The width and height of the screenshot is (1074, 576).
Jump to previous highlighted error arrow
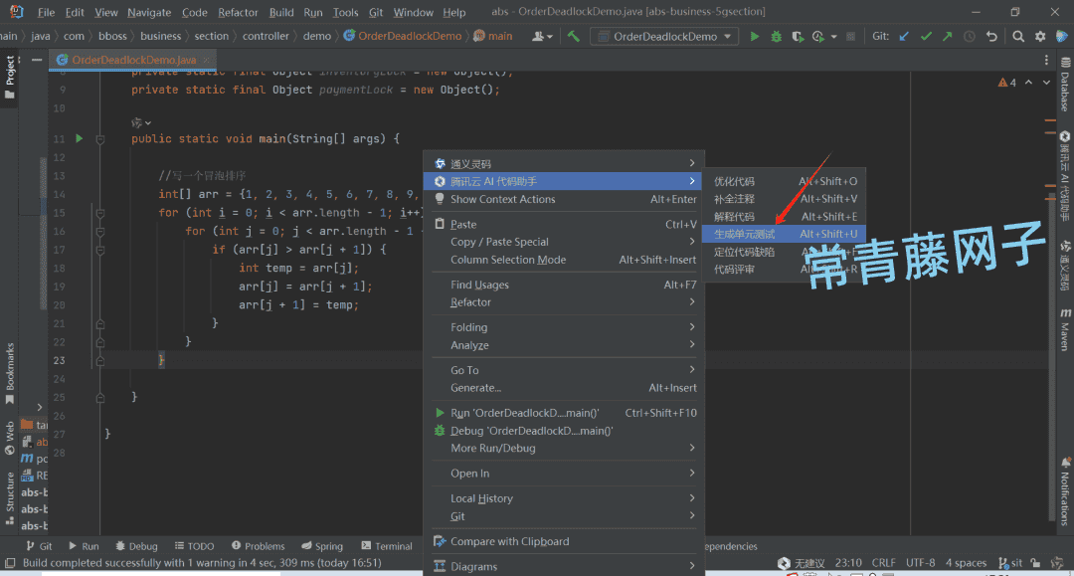pyautogui.click(x=1028, y=83)
